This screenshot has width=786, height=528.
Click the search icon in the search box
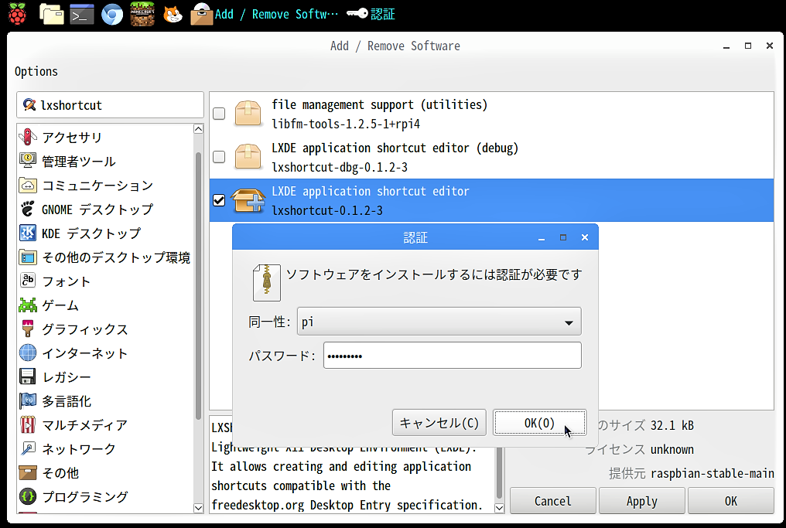[x=29, y=104]
